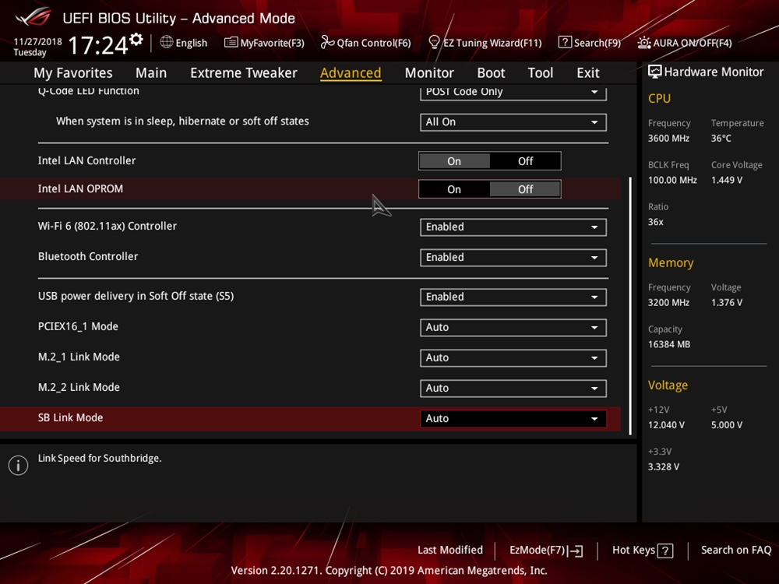Click the Hardware Monitor screen icon

[x=655, y=72]
